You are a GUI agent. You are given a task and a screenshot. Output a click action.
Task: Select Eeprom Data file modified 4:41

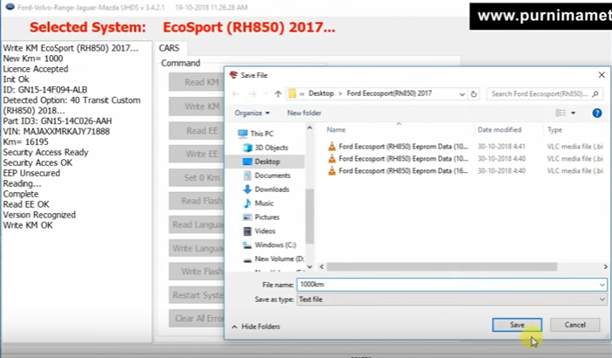coord(403,147)
